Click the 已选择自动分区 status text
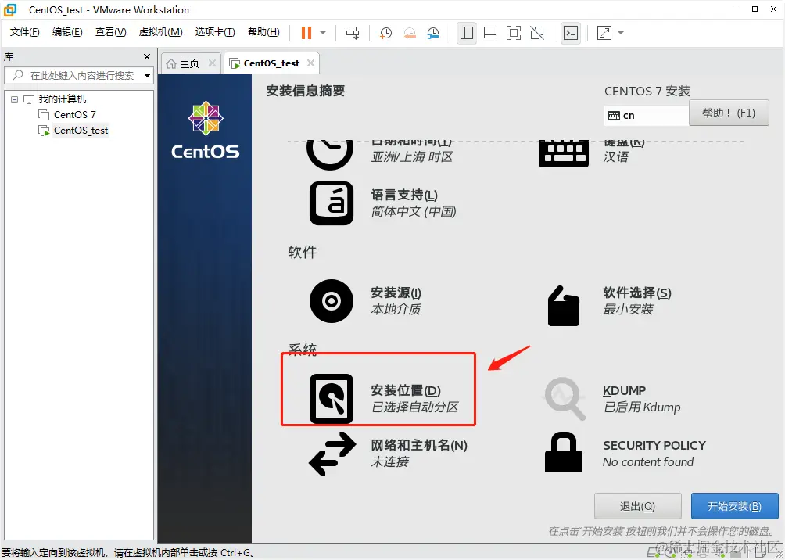The height and width of the screenshot is (560, 785). pos(414,407)
